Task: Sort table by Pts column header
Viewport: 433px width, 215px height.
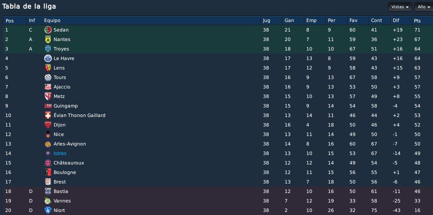Action: (x=423, y=20)
